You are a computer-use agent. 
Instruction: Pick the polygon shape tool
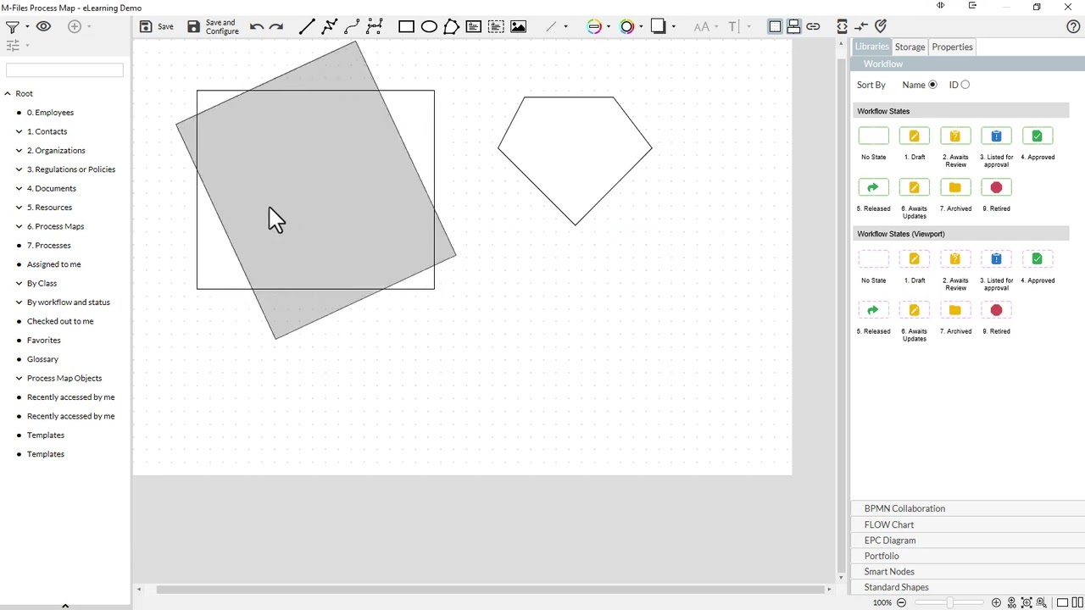pyautogui.click(x=451, y=27)
